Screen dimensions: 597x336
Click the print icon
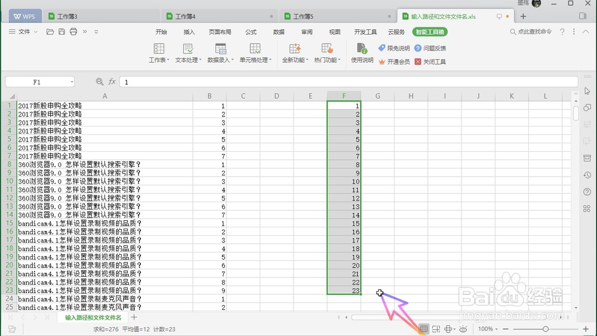pos(73,32)
